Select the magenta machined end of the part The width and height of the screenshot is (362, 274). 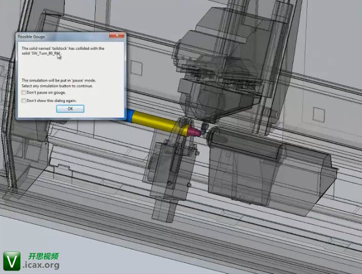pyautogui.click(x=194, y=131)
